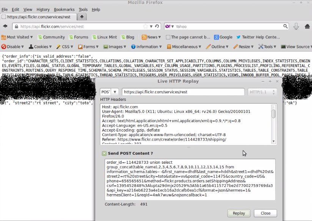Click the 'Host: api.flickr.com' header line

[120, 107]
